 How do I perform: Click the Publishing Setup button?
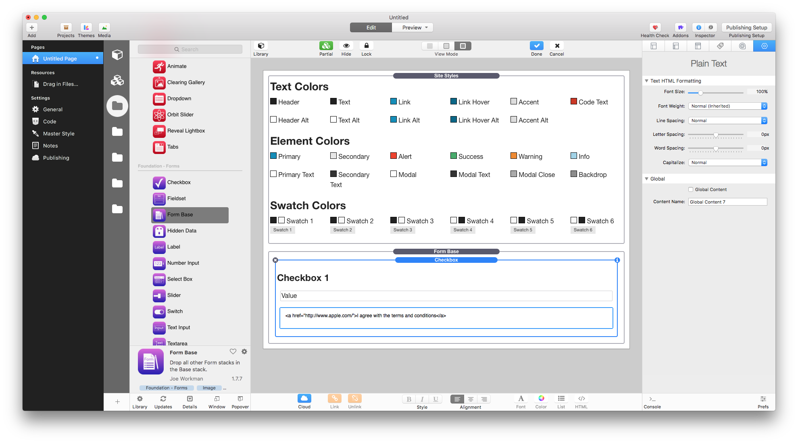pos(746,27)
